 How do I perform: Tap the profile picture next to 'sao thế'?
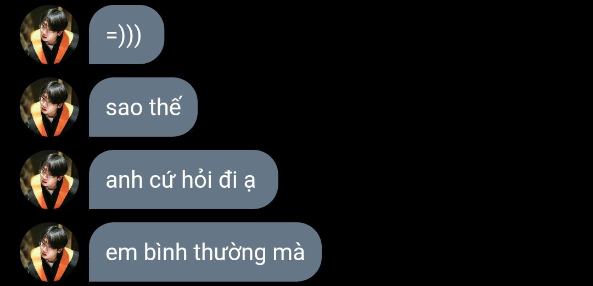click(49, 107)
